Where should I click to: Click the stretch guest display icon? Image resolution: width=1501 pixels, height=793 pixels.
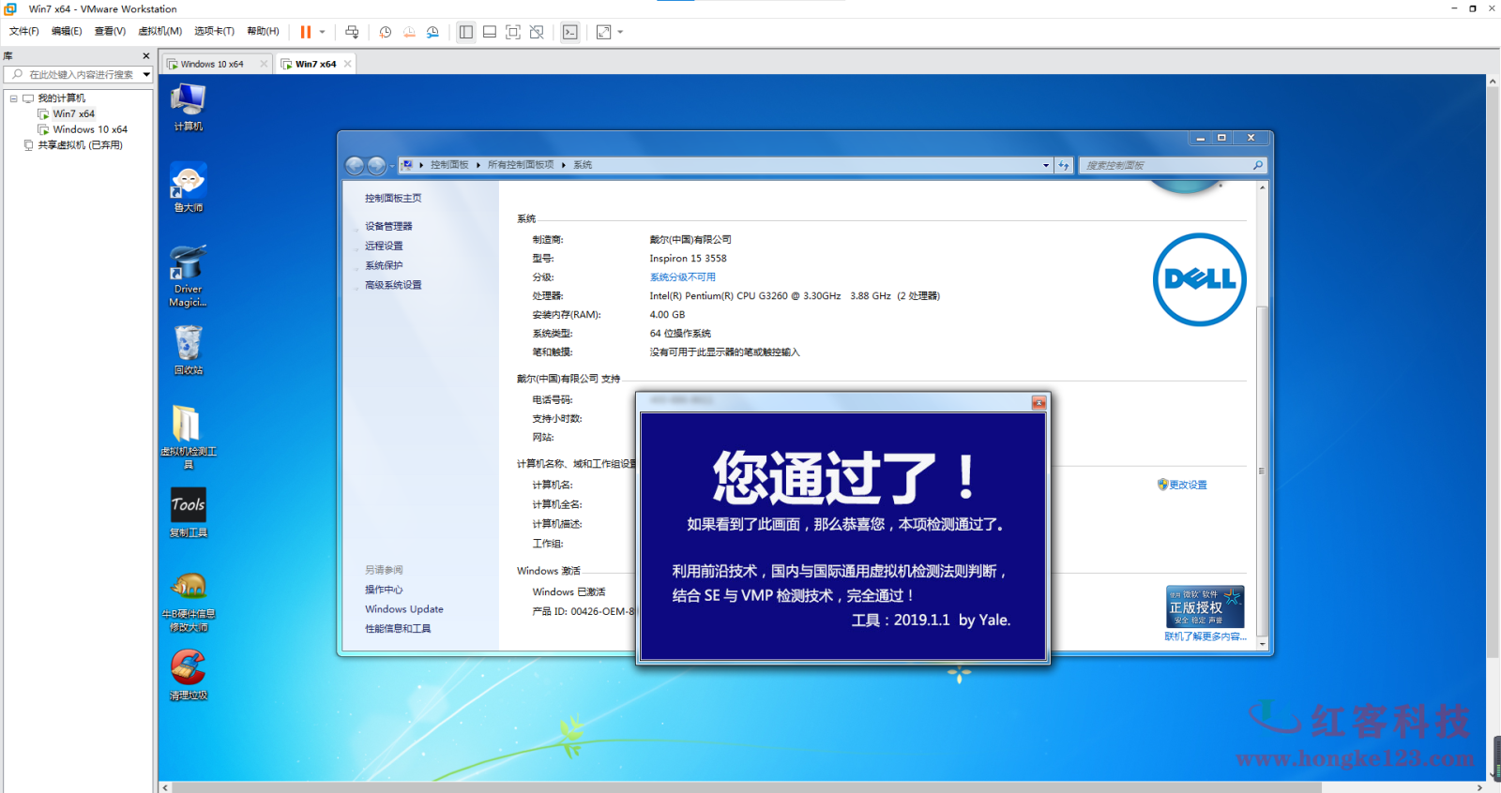(603, 32)
